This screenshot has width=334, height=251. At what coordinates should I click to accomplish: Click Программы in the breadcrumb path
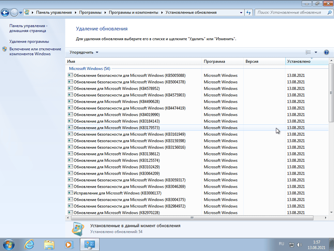(90, 12)
